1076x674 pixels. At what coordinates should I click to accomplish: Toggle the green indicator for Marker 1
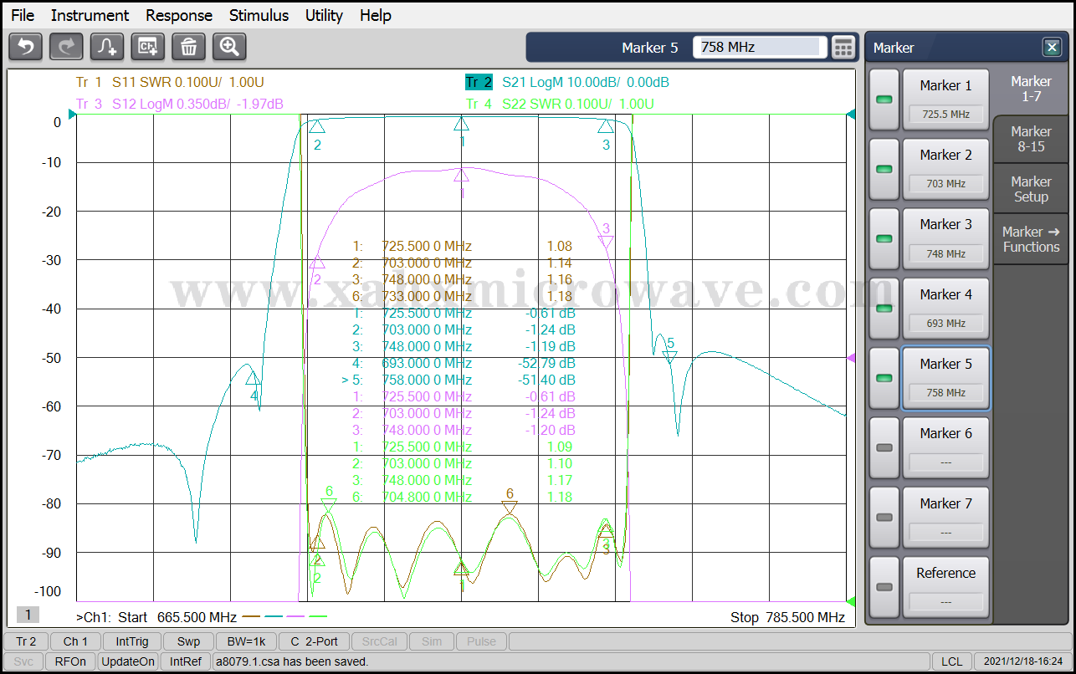(884, 100)
